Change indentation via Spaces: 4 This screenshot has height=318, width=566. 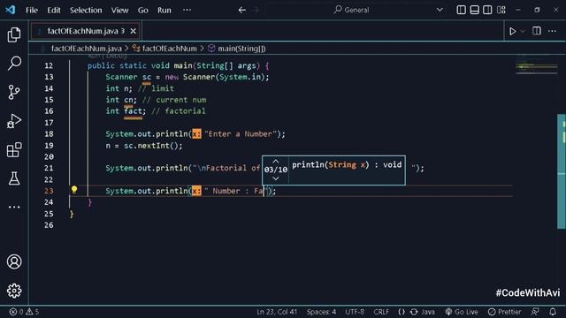point(321,312)
